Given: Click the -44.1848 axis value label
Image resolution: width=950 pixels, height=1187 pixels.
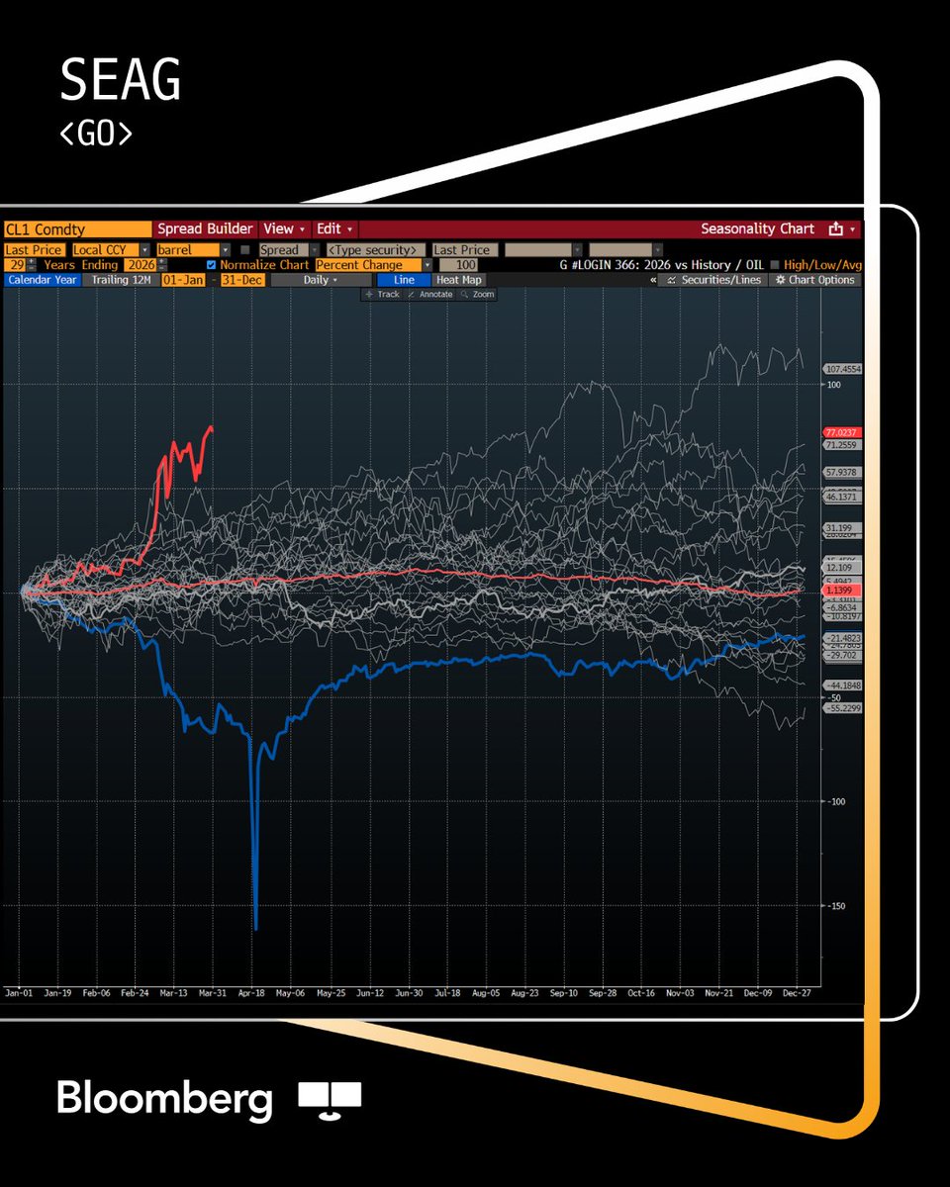Looking at the screenshot, I should pos(843,685).
